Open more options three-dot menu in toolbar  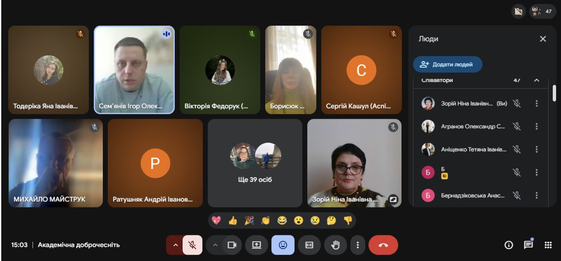point(357,245)
